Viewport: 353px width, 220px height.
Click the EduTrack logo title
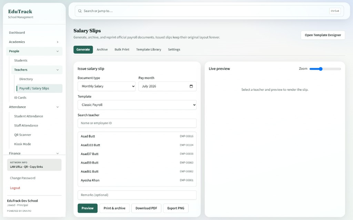(x=20, y=12)
